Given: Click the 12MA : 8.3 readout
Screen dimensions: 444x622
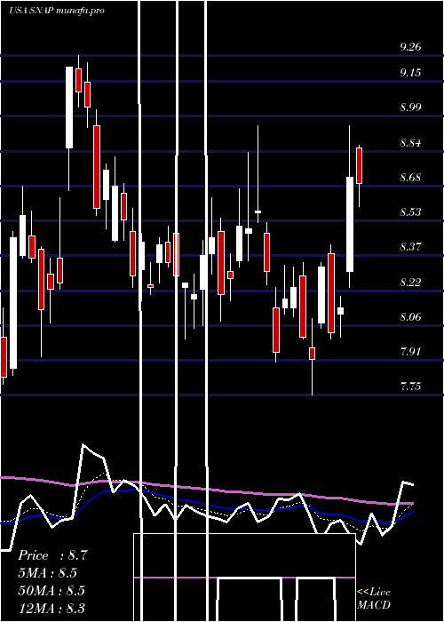Looking at the screenshot, I should (x=52, y=608).
